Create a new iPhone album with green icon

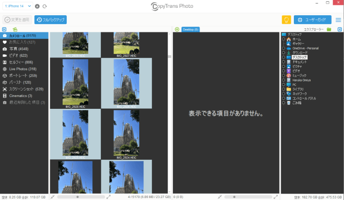(15, 29)
